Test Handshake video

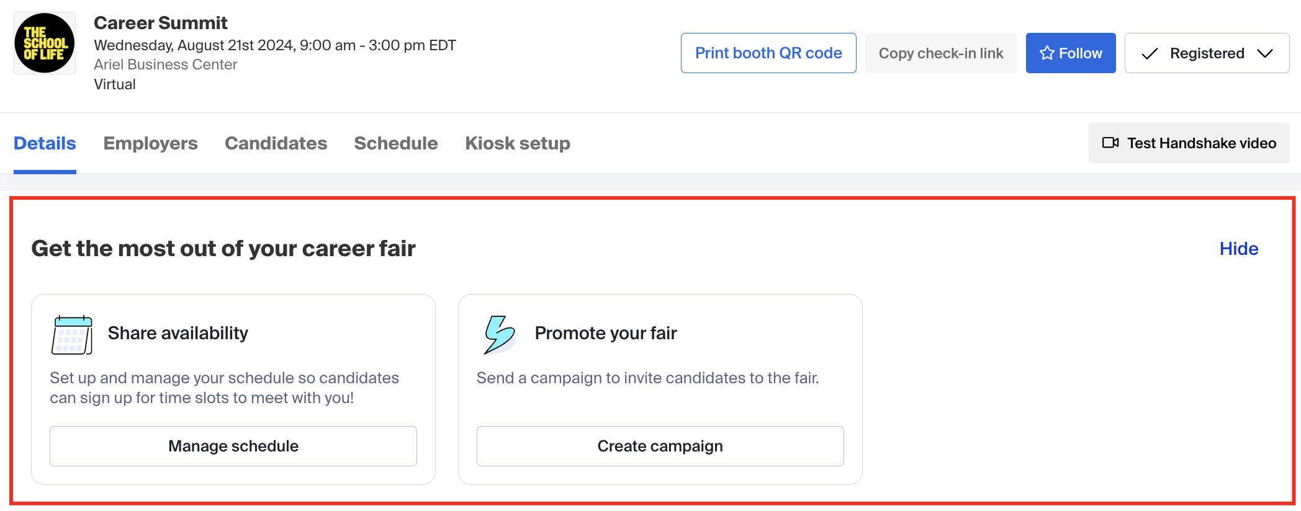coord(1189,143)
